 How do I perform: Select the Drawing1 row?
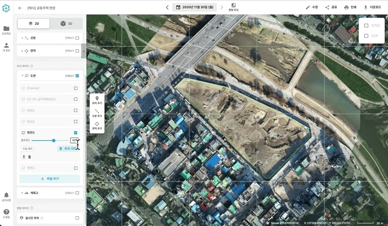pyautogui.click(x=50, y=88)
